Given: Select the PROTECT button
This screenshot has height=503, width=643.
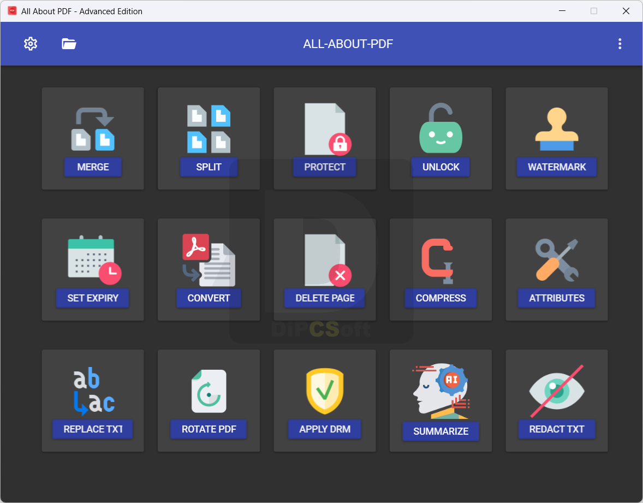Looking at the screenshot, I should (324, 167).
